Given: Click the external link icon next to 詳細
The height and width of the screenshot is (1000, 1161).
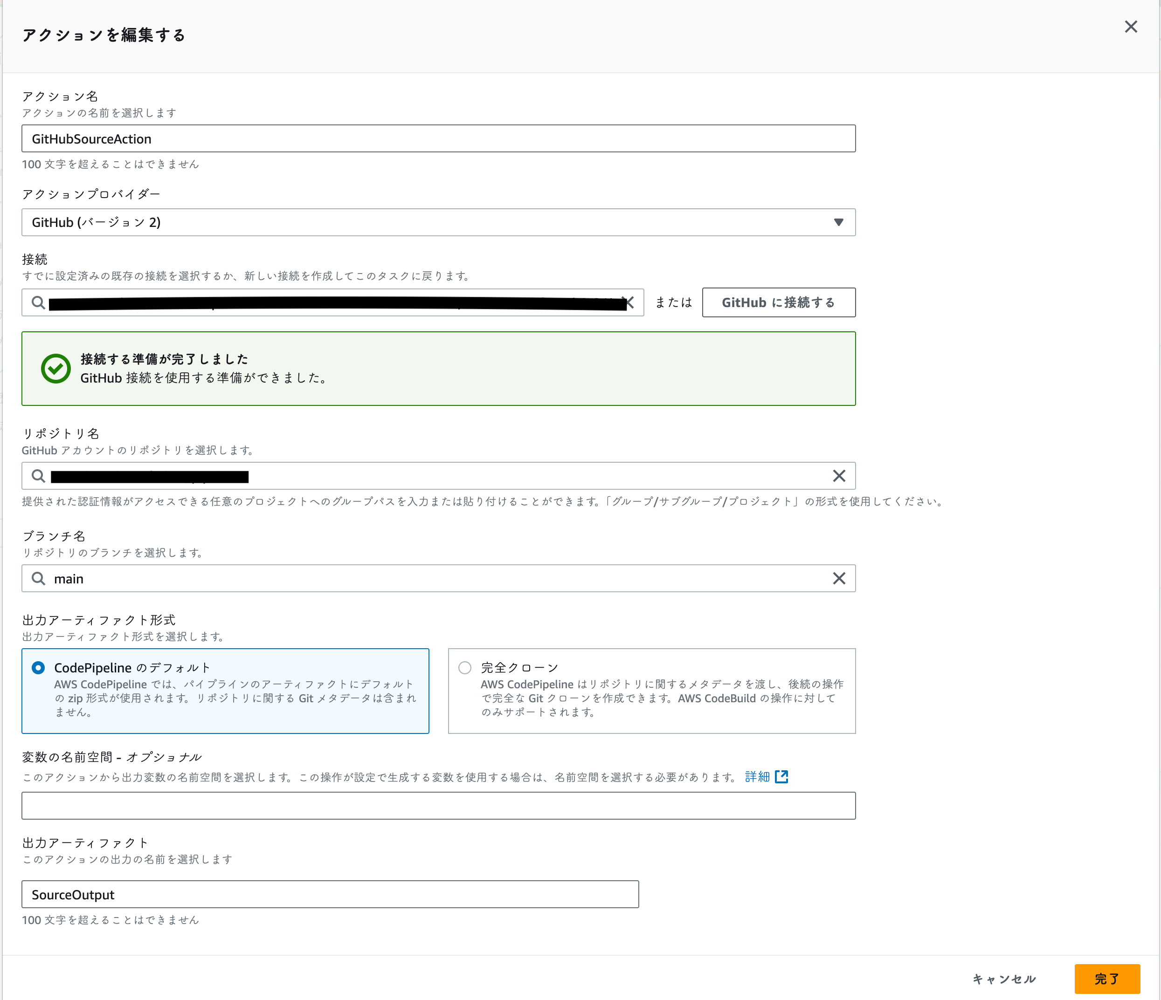Looking at the screenshot, I should (782, 777).
